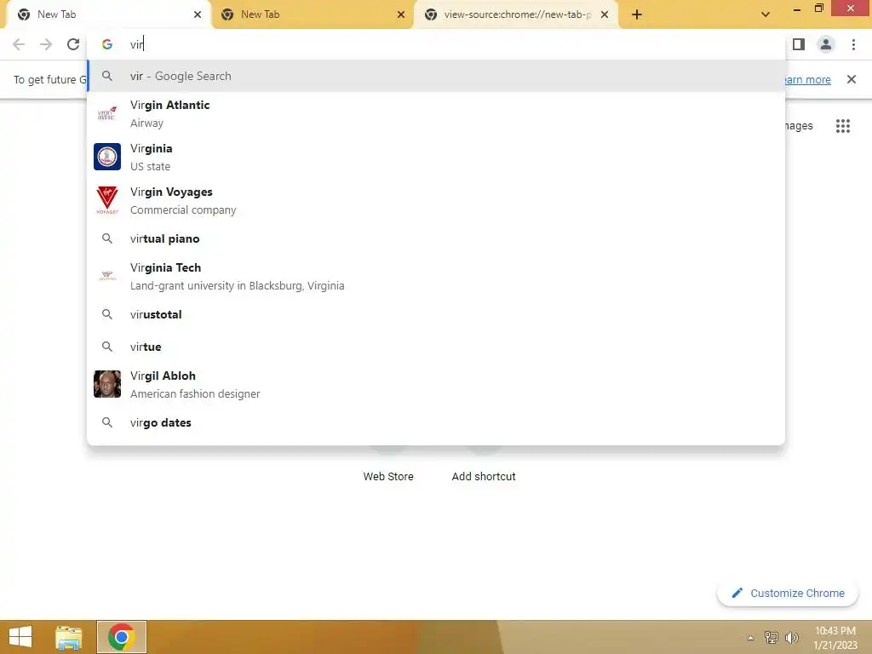Open a new tab with plus button
Viewport: 872px width, 654px height.
(x=637, y=14)
